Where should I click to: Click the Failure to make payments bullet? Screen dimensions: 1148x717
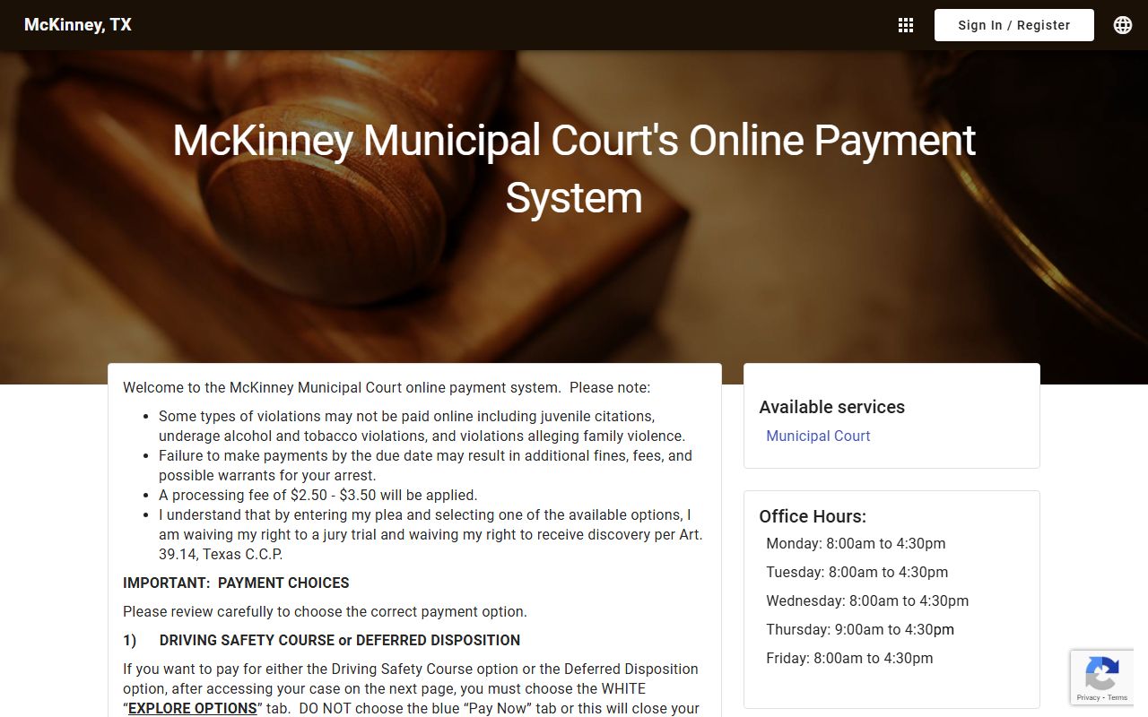(x=425, y=465)
